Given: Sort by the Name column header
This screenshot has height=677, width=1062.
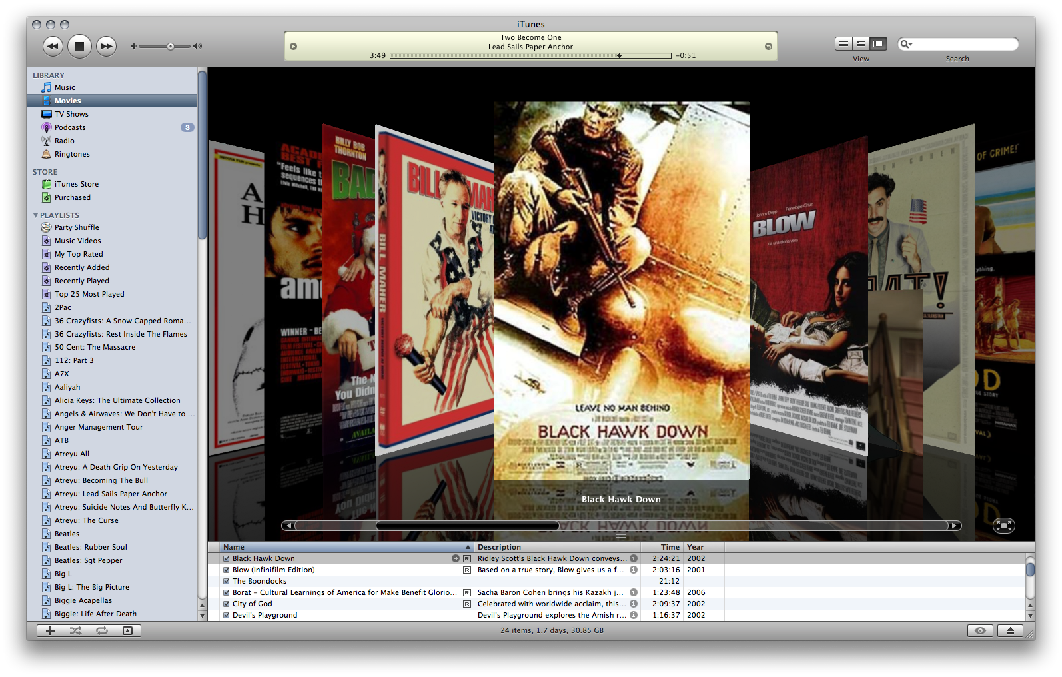Looking at the screenshot, I should (x=347, y=547).
